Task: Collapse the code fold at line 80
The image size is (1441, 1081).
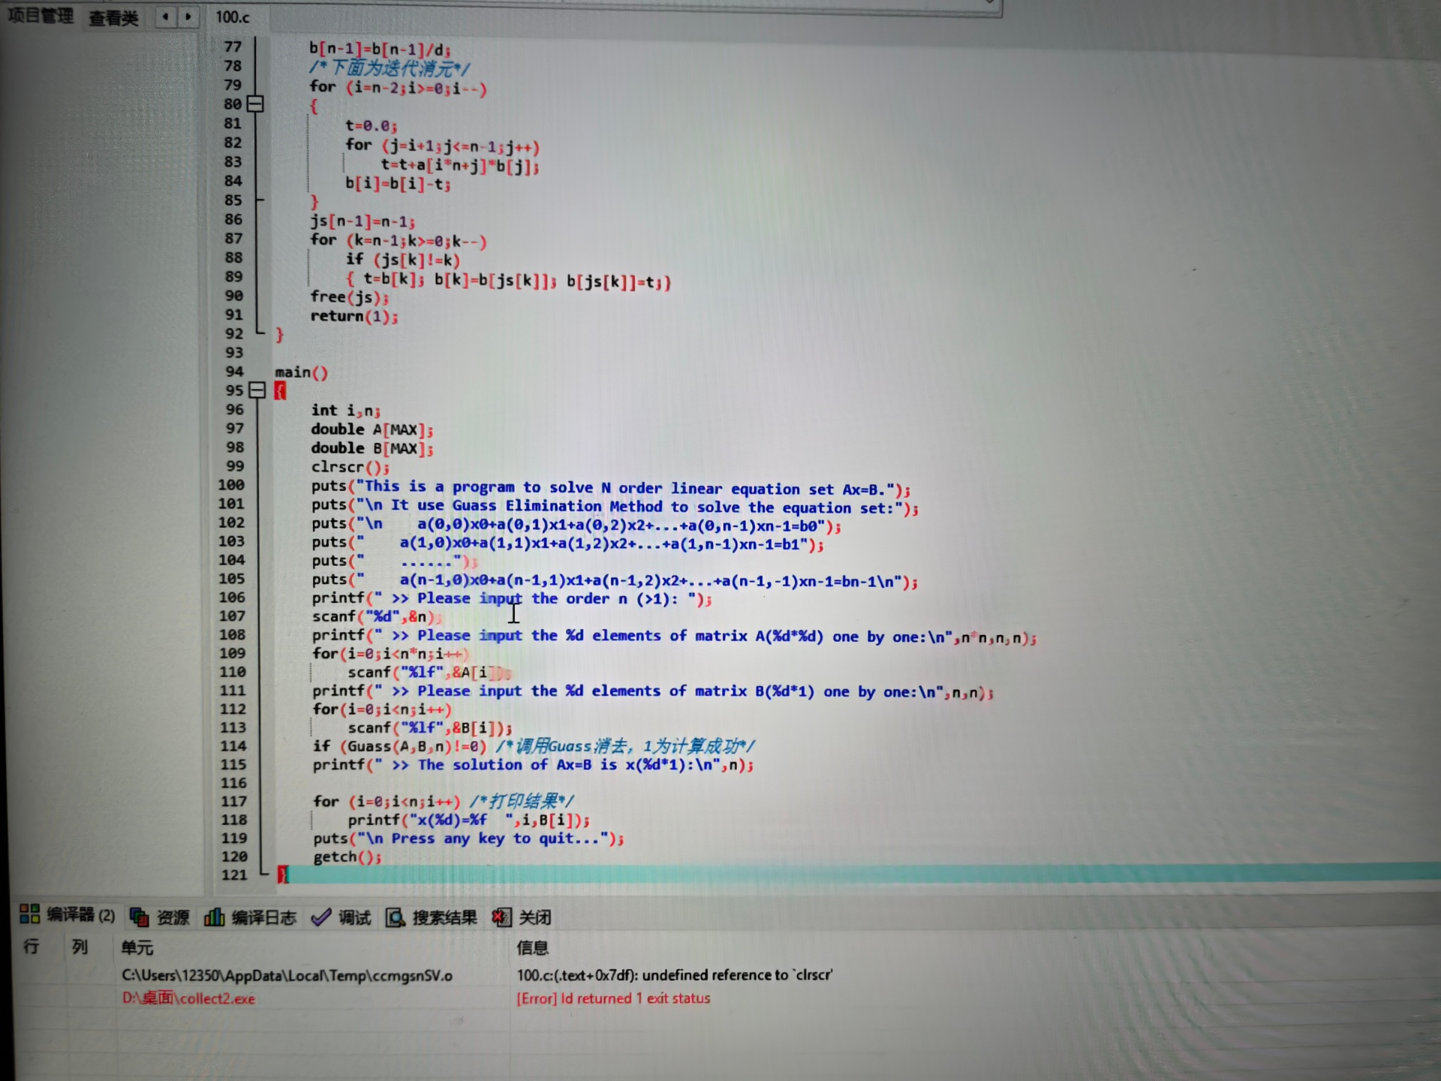Action: pyautogui.click(x=255, y=104)
